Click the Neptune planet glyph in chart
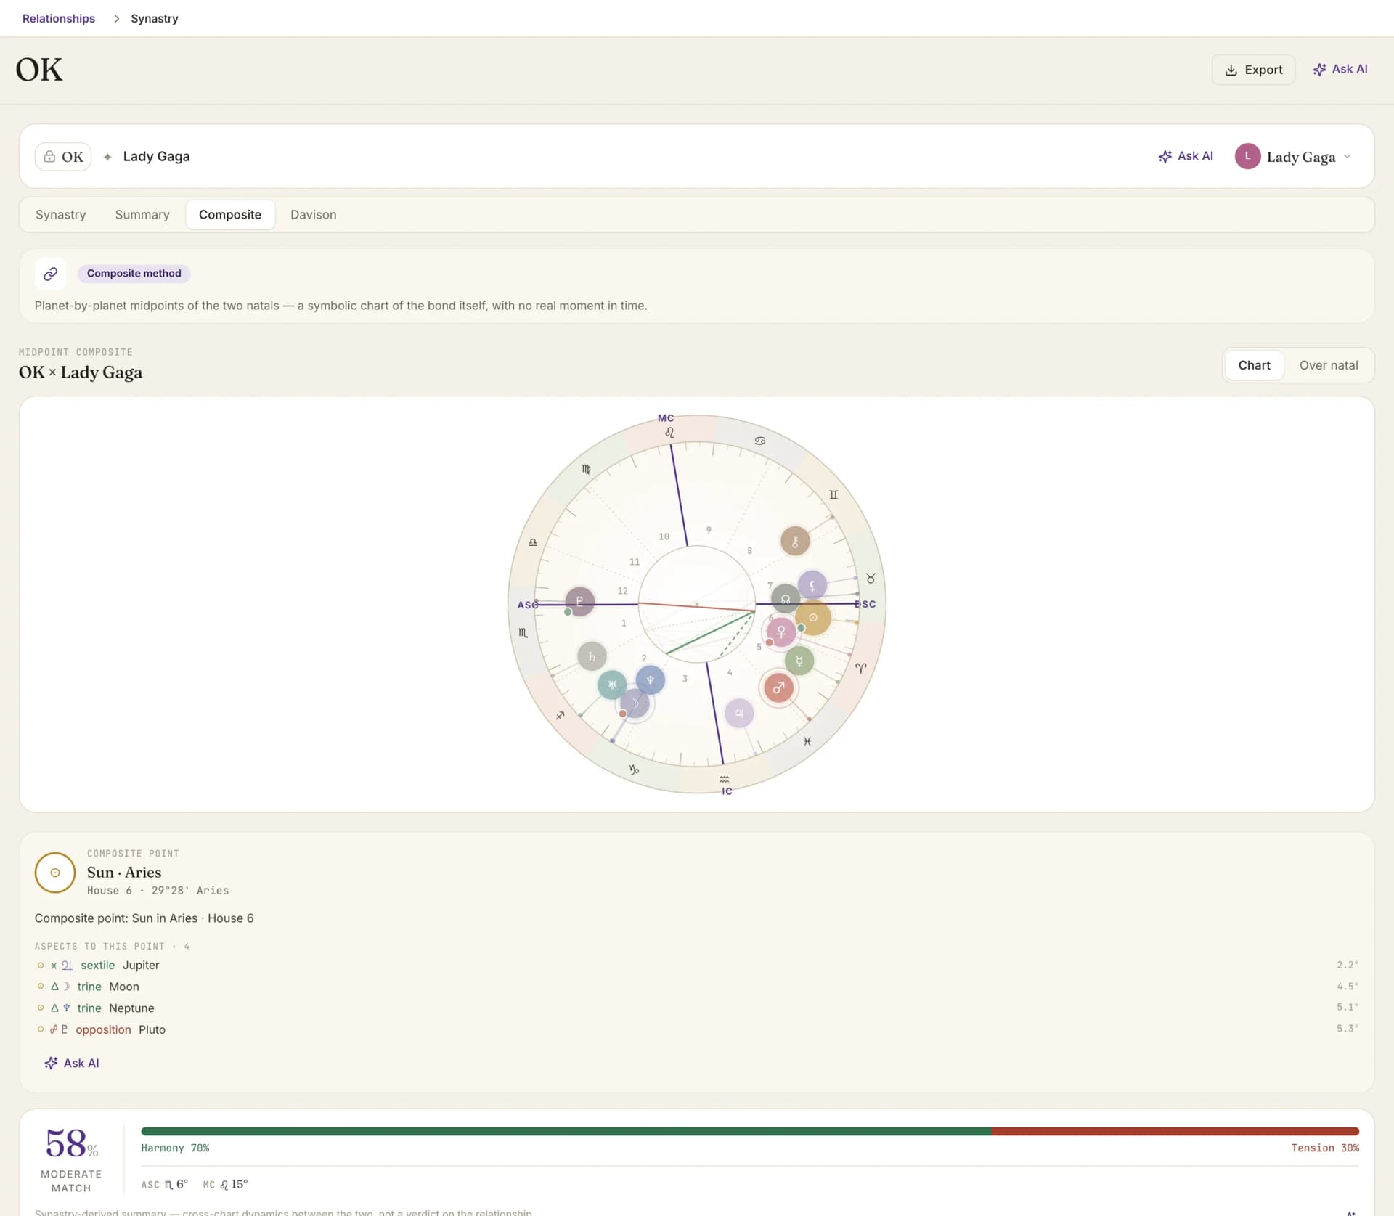The width and height of the screenshot is (1394, 1216). coord(651,680)
